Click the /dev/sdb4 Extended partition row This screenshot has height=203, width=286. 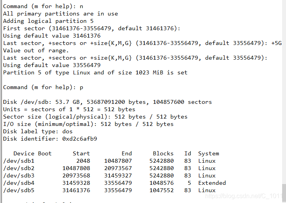(x=115, y=183)
